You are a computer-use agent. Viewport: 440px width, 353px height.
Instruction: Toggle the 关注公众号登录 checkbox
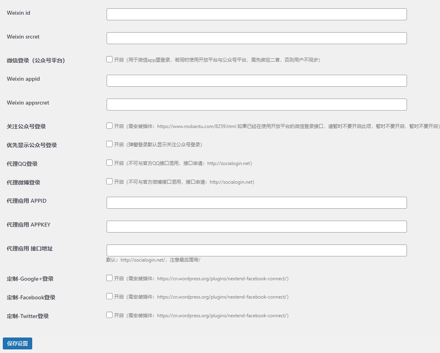pyautogui.click(x=109, y=126)
